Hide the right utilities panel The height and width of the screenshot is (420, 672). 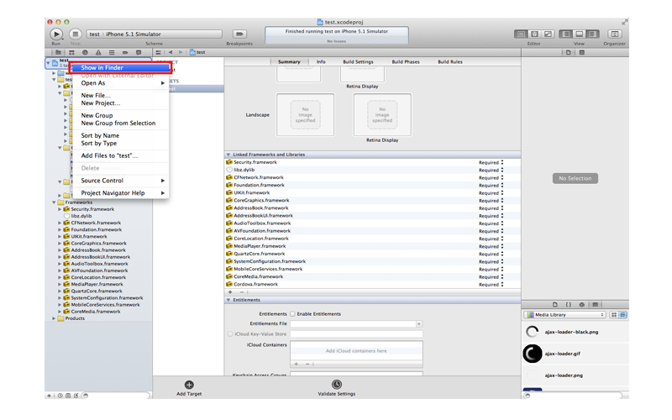(x=591, y=34)
